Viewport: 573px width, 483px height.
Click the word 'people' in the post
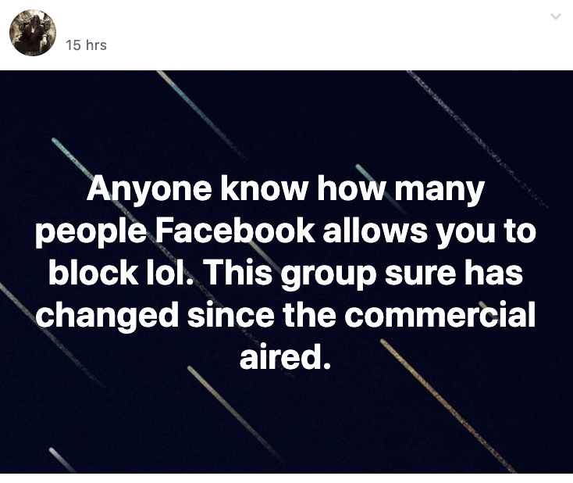coord(91,233)
